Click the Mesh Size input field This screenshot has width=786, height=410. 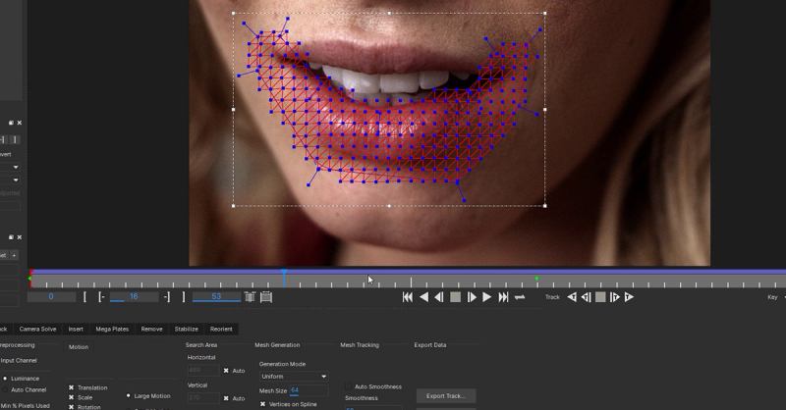coord(308,390)
